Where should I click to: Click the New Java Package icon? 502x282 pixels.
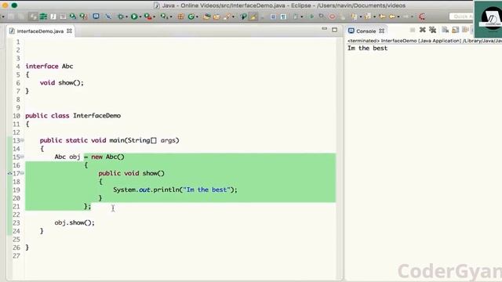point(180,16)
